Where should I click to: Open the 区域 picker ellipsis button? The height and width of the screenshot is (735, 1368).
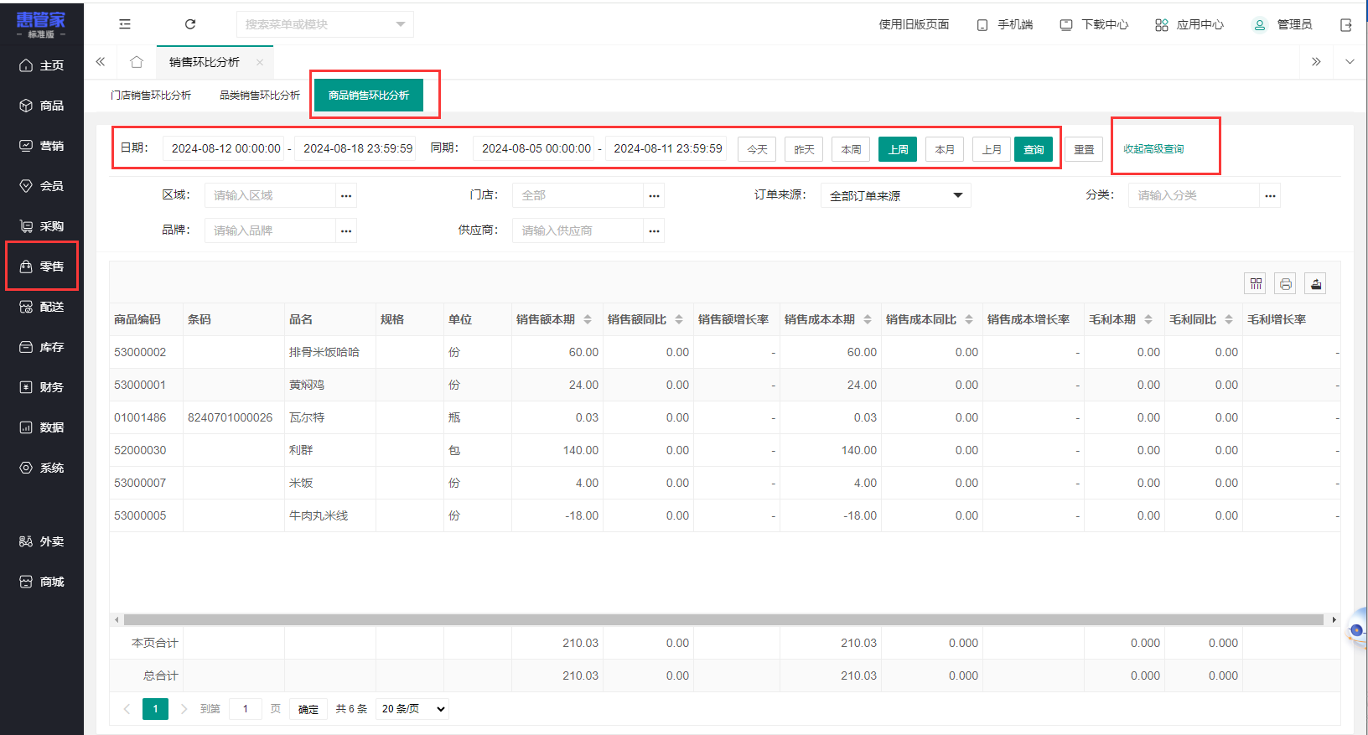coord(346,195)
